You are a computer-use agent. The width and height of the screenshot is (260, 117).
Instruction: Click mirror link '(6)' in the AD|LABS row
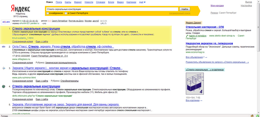24,21
